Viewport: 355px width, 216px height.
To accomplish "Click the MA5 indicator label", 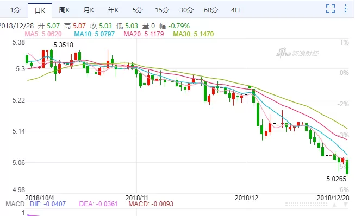I will [43, 34].
